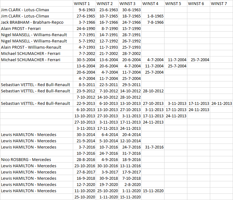
Task: Click 15-11-2020 in the WINST 3 column
Action: pyautogui.click(x=130, y=197)
